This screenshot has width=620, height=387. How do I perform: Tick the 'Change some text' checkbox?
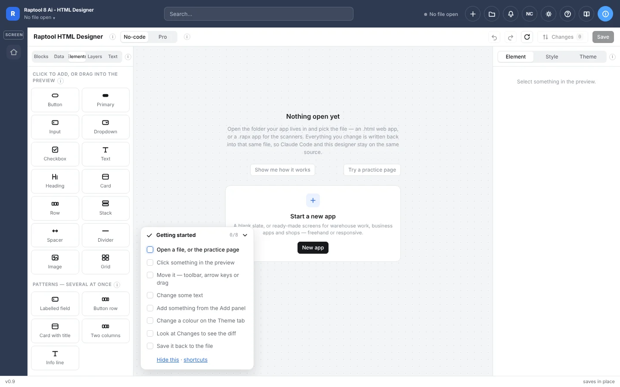150,295
